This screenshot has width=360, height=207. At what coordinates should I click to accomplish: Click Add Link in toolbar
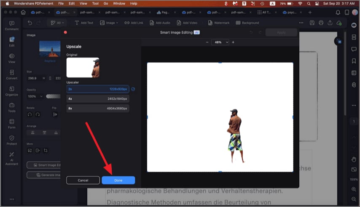(134, 23)
